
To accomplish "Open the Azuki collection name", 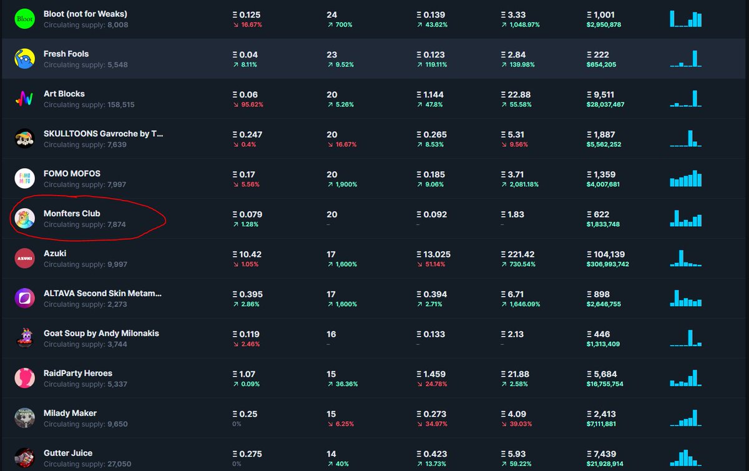I will pos(55,254).
